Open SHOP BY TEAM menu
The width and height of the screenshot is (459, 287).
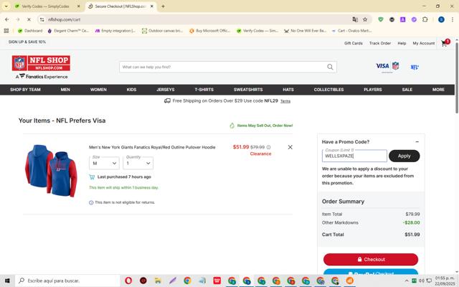25,90
